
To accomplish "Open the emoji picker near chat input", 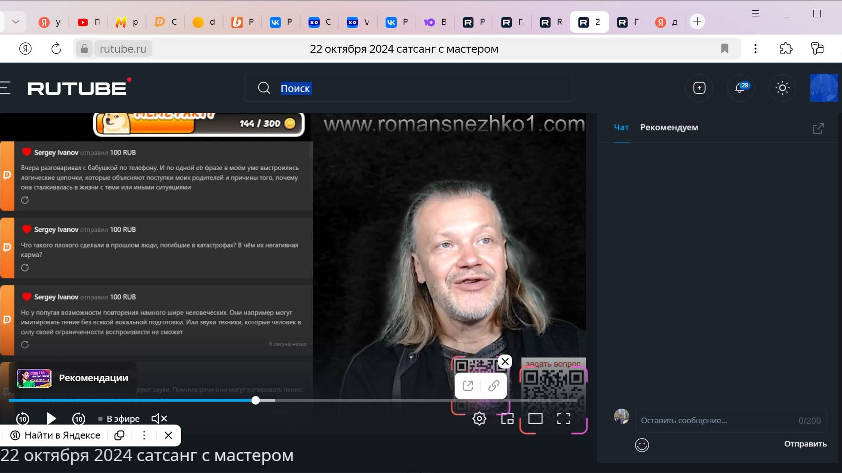I will (x=642, y=445).
